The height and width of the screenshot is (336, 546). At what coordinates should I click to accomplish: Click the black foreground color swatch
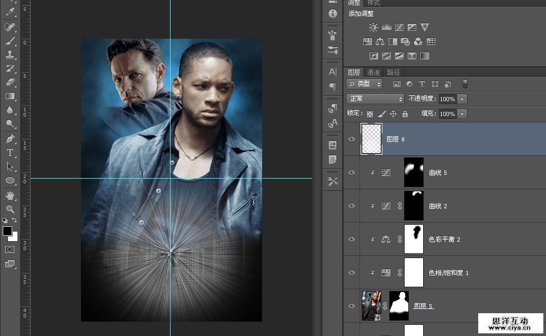pyautogui.click(x=7, y=231)
